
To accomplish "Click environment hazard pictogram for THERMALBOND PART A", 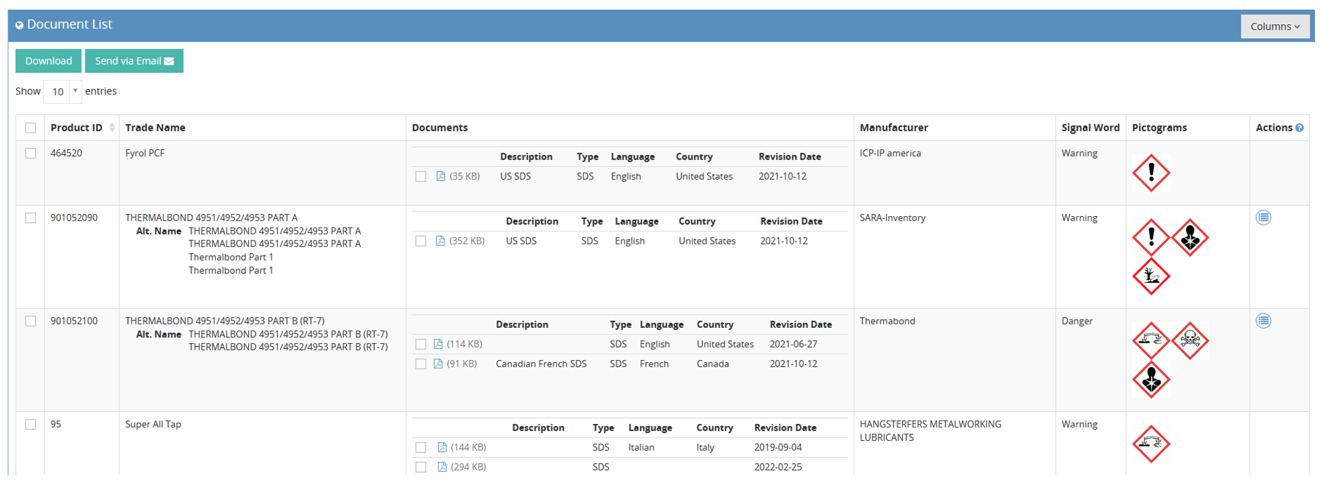I will [1151, 276].
